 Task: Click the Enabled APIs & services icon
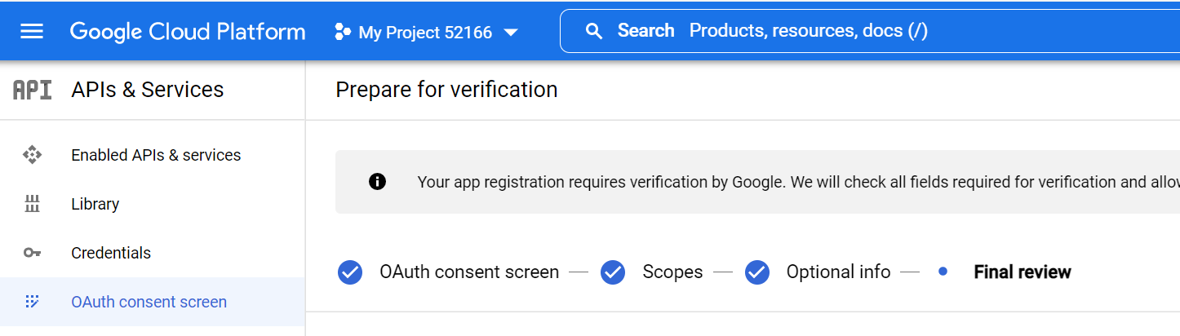(x=32, y=155)
